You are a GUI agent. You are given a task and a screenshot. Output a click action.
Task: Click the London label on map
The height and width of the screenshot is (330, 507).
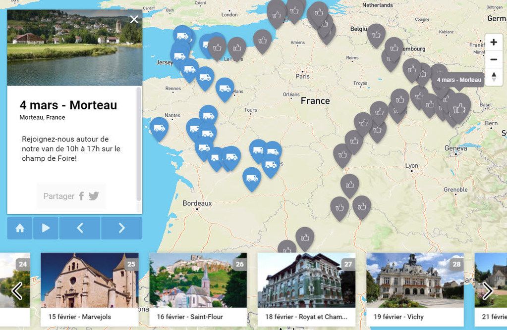pos(229,14)
